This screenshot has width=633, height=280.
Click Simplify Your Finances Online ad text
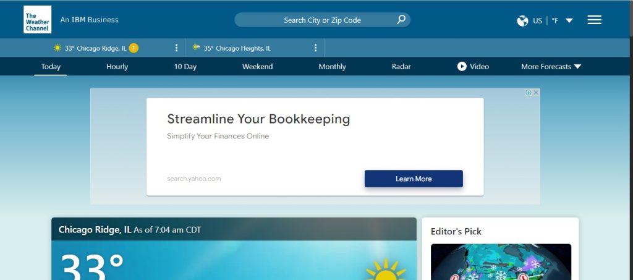[218, 137]
